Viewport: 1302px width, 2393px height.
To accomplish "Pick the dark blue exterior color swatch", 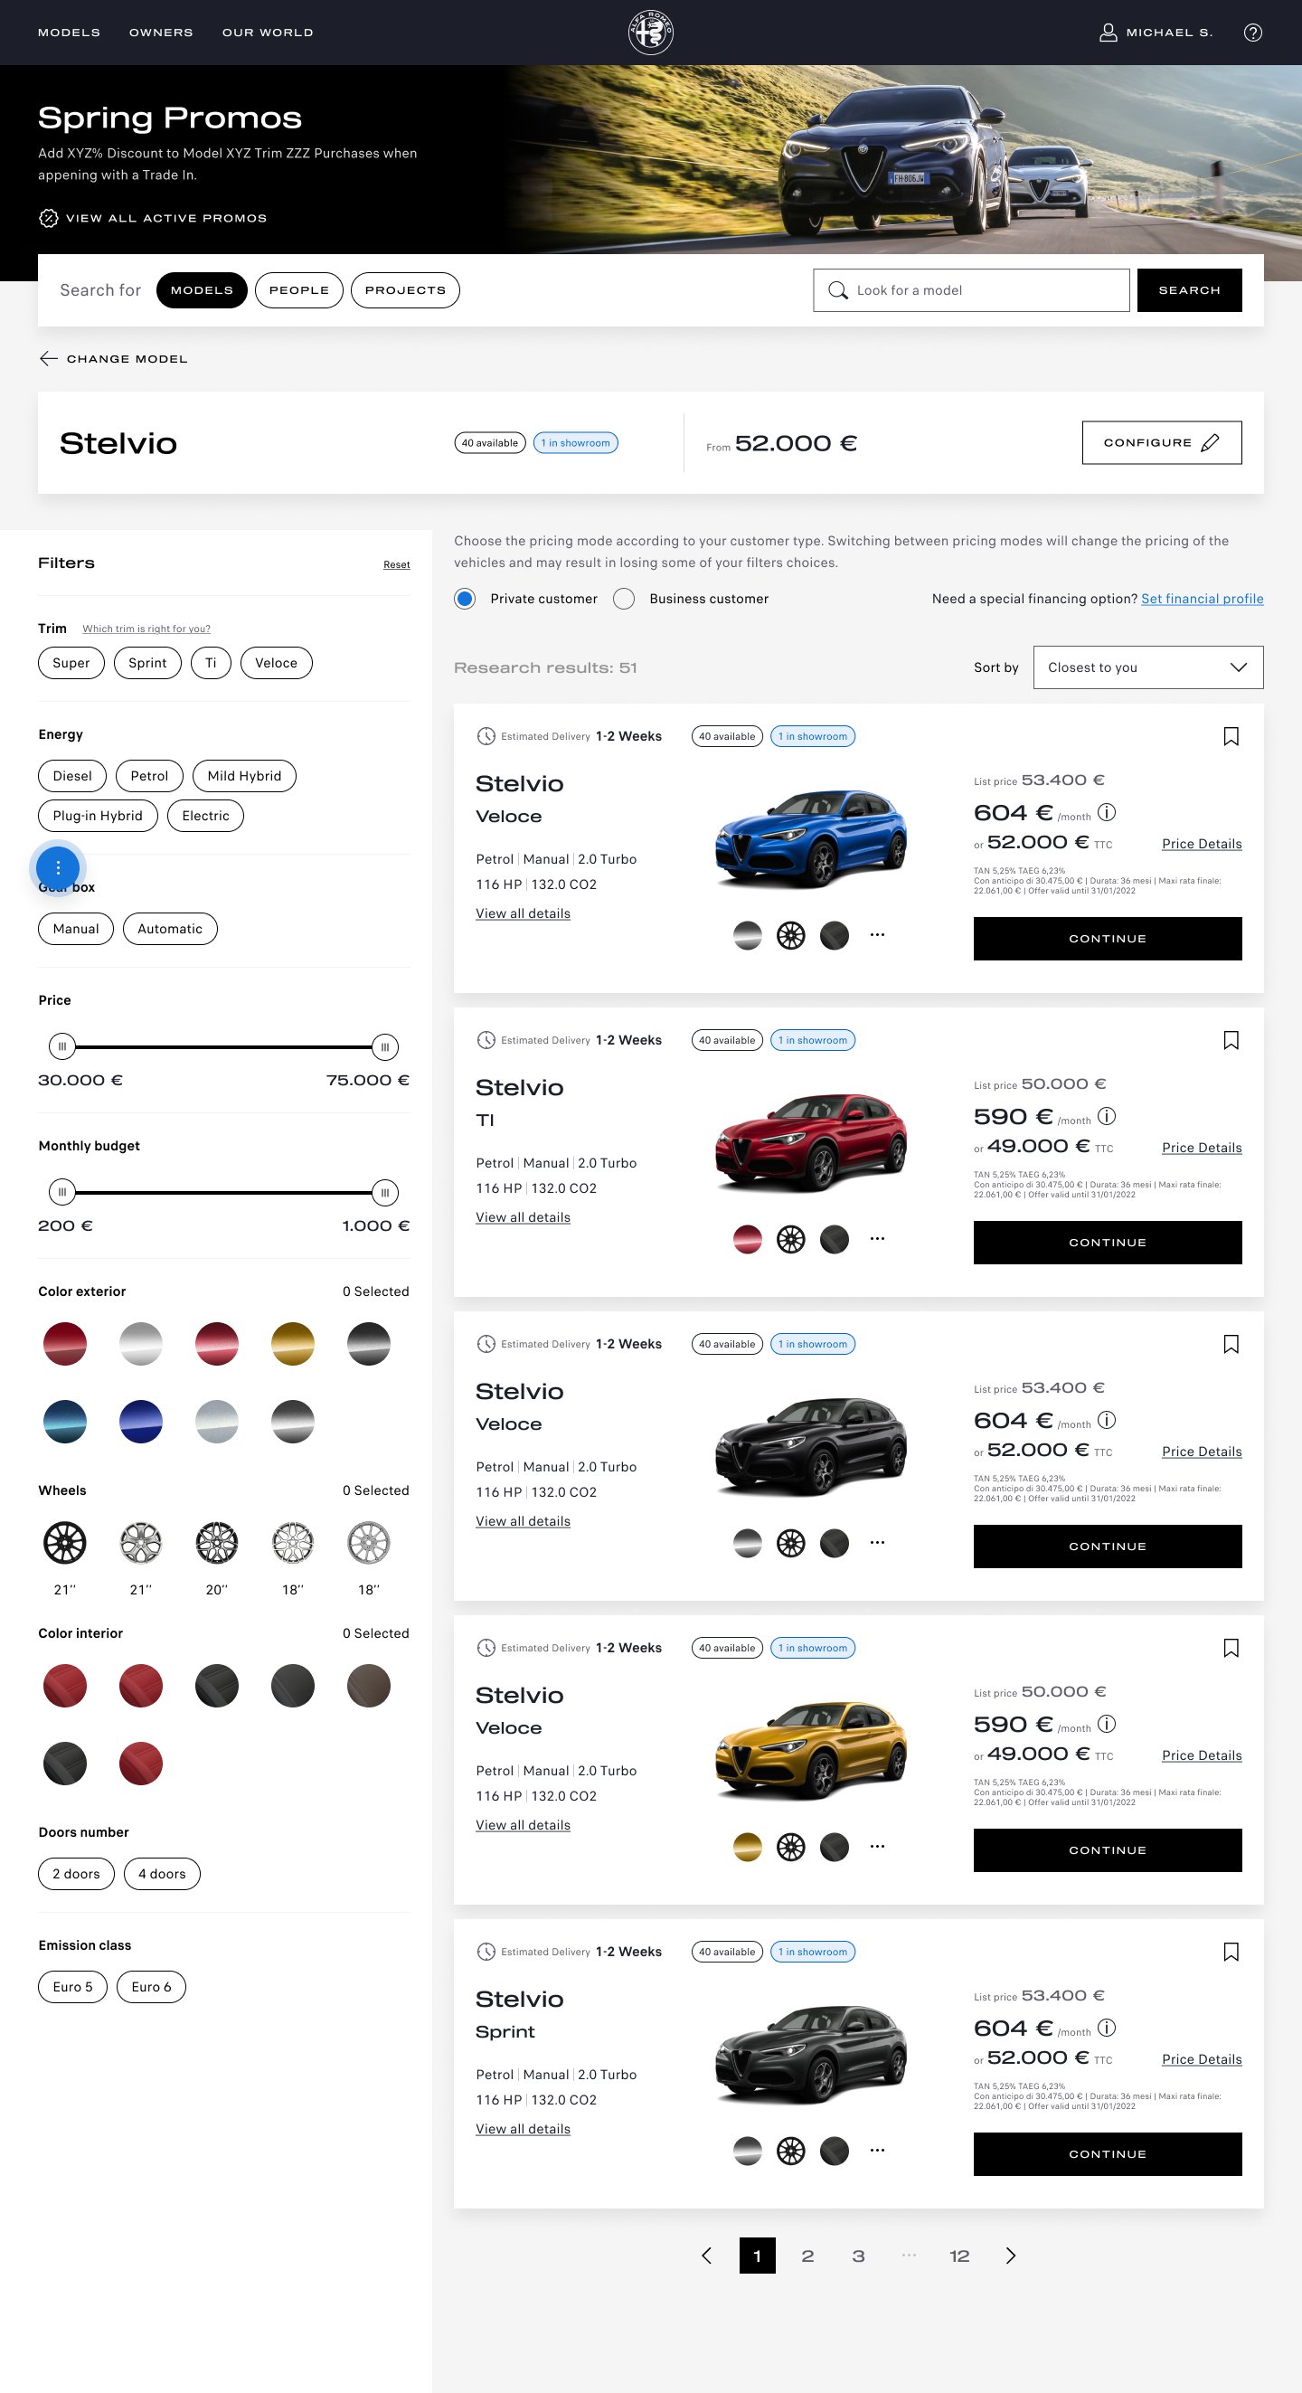I will pos(141,1422).
